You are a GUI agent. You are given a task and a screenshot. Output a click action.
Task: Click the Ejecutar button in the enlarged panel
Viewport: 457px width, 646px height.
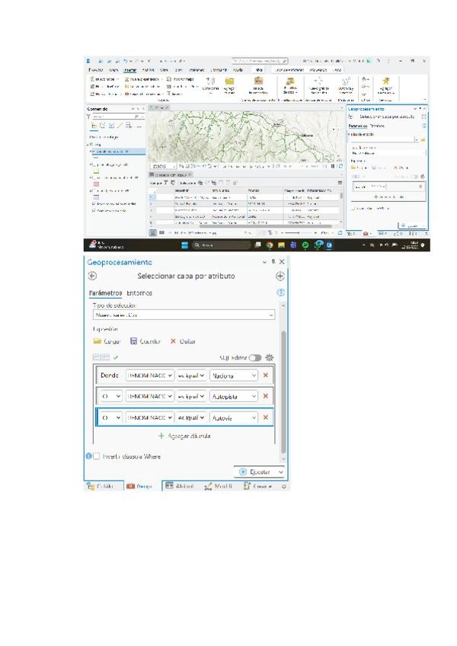pyautogui.click(x=255, y=472)
